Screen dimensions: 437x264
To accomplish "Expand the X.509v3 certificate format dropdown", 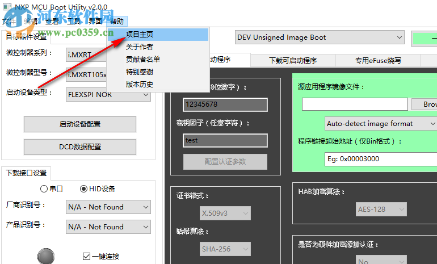I will click(225, 213).
